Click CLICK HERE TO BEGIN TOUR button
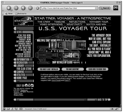Viewport: 123px width, 112px height. 97,69
